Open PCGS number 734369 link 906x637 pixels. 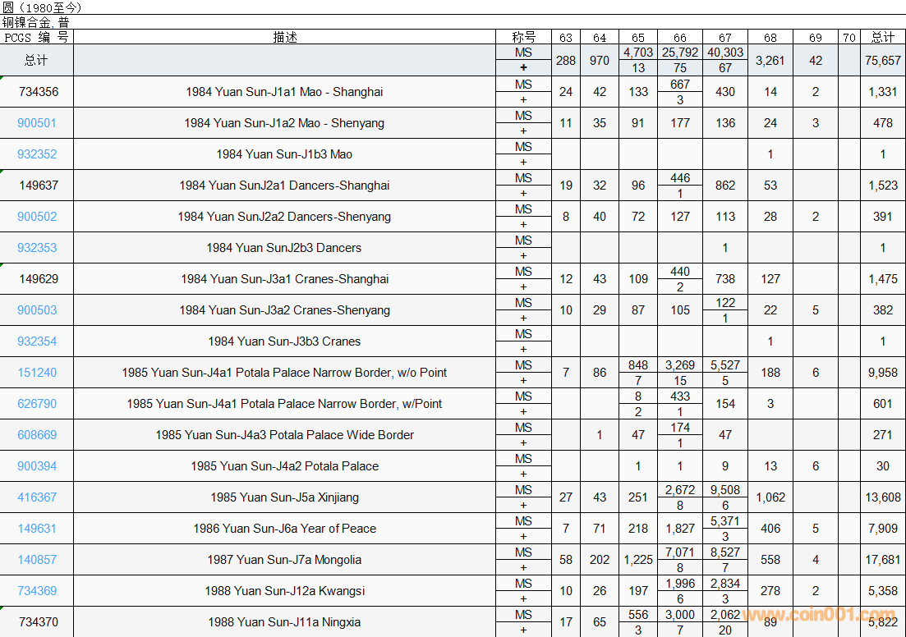[37, 591]
